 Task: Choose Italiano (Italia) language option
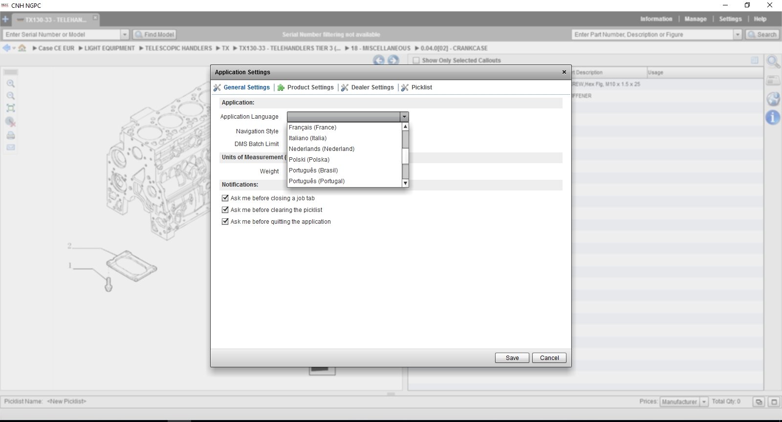[345, 138]
